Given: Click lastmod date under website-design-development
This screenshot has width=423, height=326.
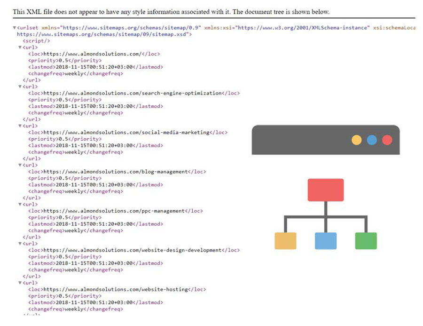Looking at the screenshot, I should coord(95,263).
